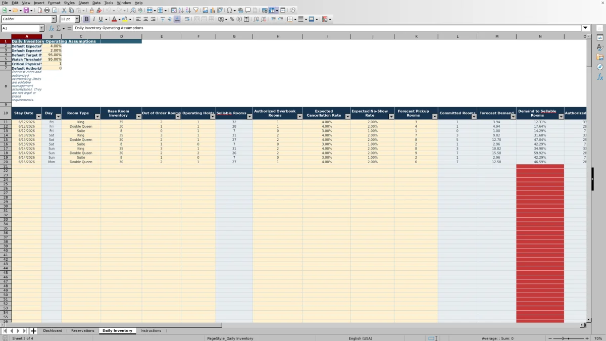Viewport: 606px width, 341px height.
Task: Click the 70% zoom level indicator
Action: pos(597,338)
